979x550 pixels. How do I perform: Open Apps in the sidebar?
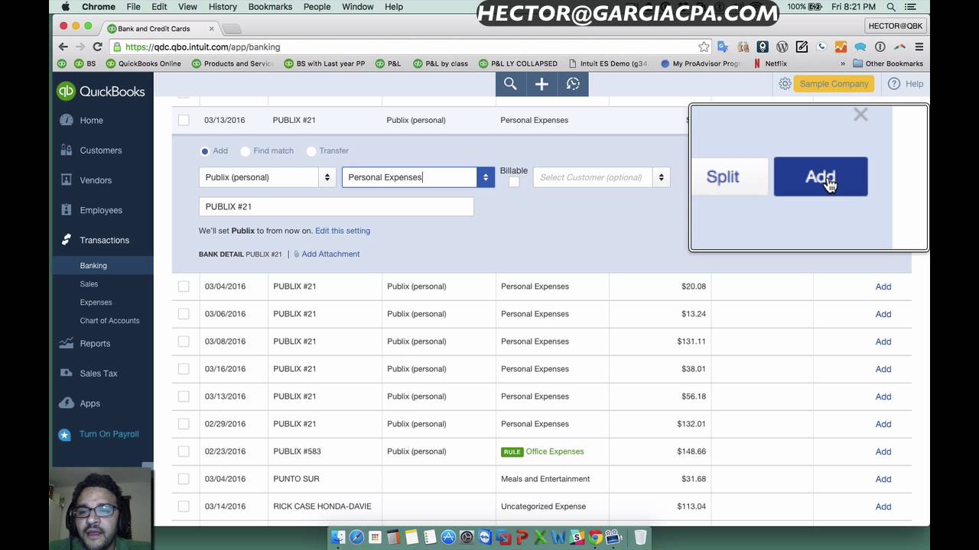[x=89, y=403]
